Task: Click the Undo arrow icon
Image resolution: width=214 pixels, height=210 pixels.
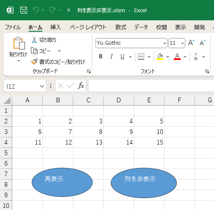Action: click(36, 10)
